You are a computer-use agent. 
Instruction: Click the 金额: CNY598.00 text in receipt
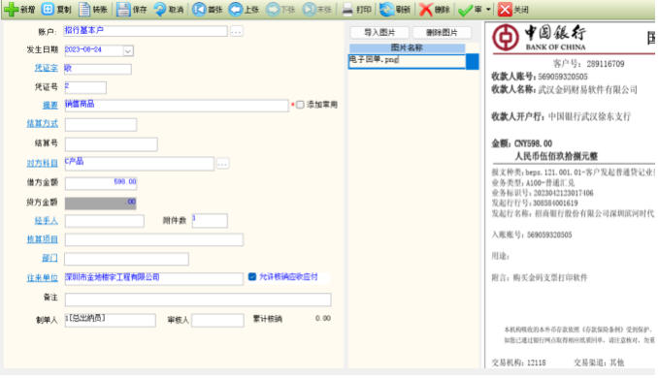click(x=521, y=143)
